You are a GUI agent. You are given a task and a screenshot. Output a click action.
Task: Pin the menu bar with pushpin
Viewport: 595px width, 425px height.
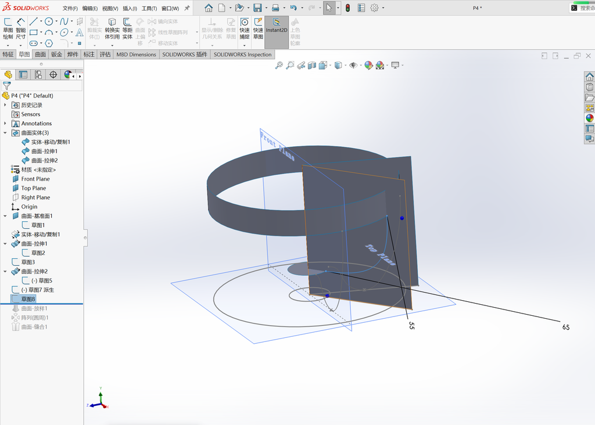pos(187,8)
